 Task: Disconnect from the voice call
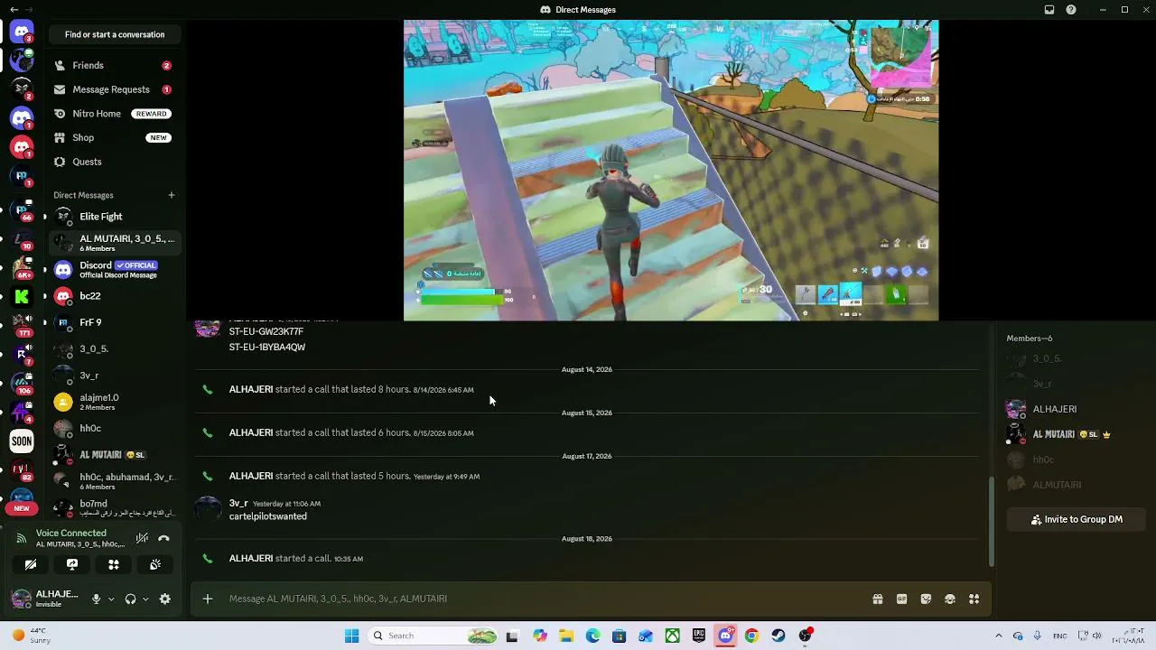pos(163,539)
